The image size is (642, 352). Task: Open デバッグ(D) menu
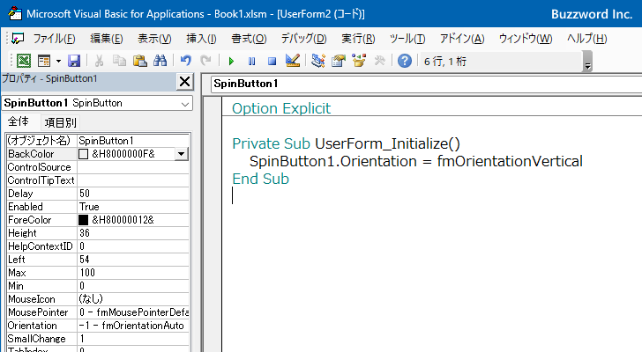[x=303, y=39]
